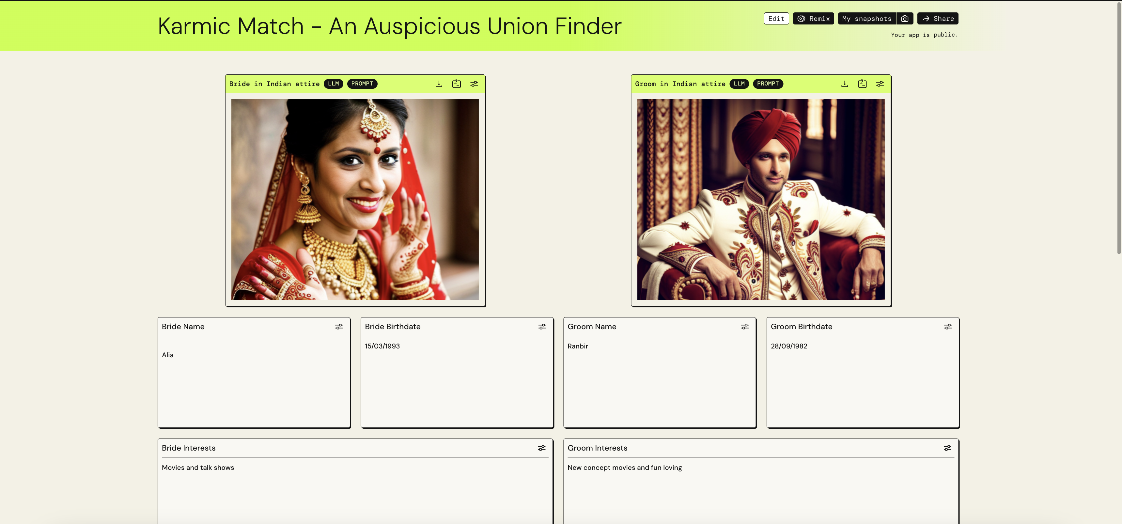Open Bride Birthdate settings icon
This screenshot has height=524, width=1122.
pyautogui.click(x=541, y=326)
